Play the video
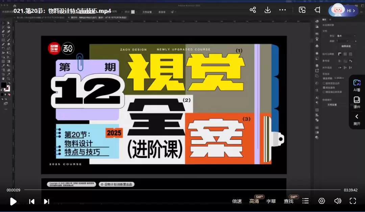Viewport: 365px width, 212px height. tap(13, 201)
